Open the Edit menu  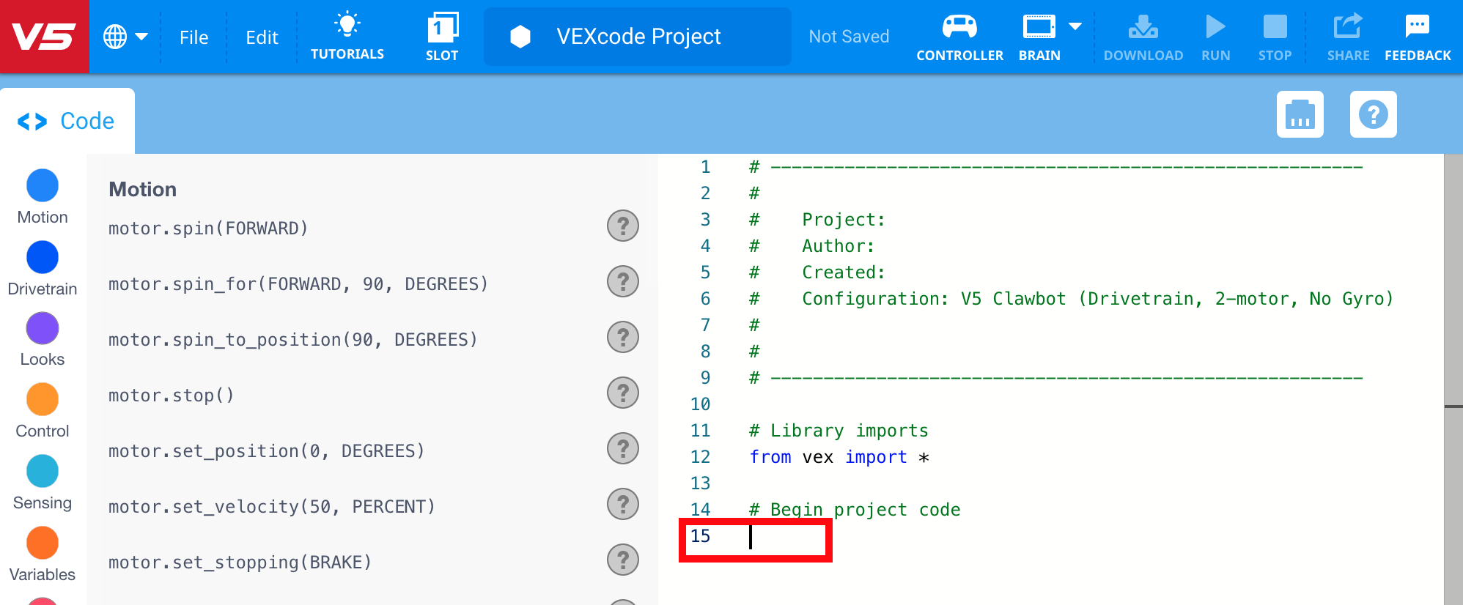click(262, 37)
